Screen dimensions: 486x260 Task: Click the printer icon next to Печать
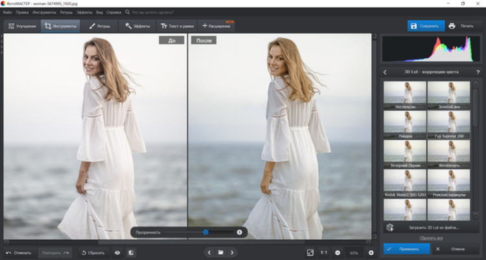pyautogui.click(x=451, y=26)
